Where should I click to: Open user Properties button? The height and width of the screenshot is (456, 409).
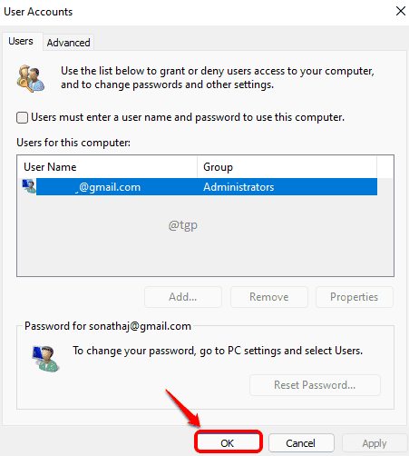pyautogui.click(x=355, y=297)
